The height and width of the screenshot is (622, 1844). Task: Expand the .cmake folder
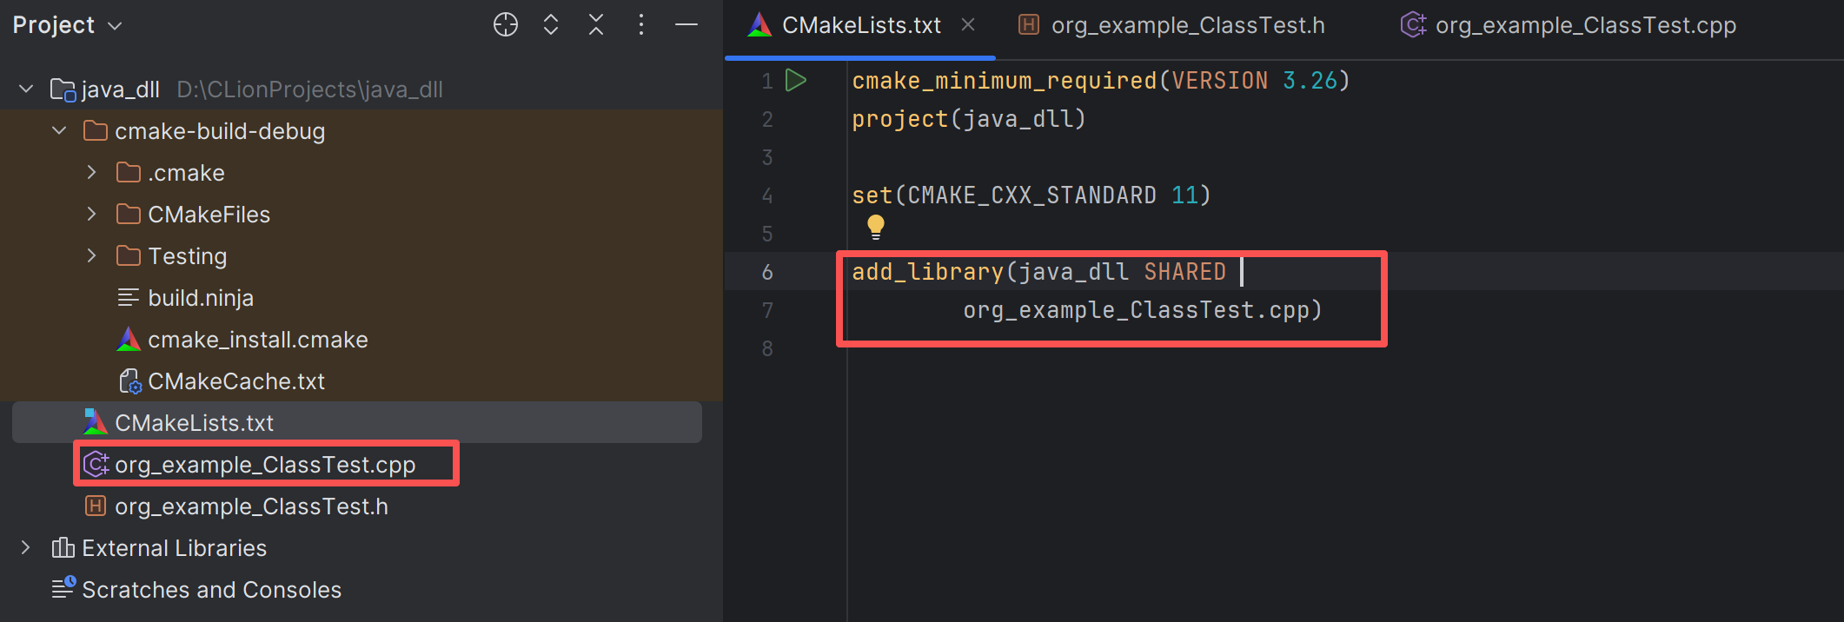coord(92,173)
